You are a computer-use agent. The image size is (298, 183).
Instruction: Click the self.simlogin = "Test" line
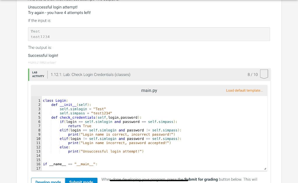coord(83,109)
